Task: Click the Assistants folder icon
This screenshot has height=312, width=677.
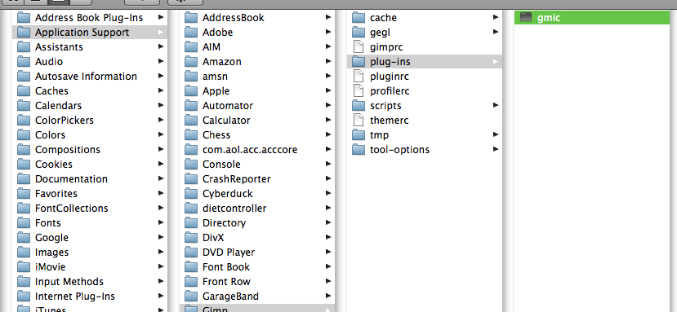Action: pyautogui.click(x=24, y=47)
